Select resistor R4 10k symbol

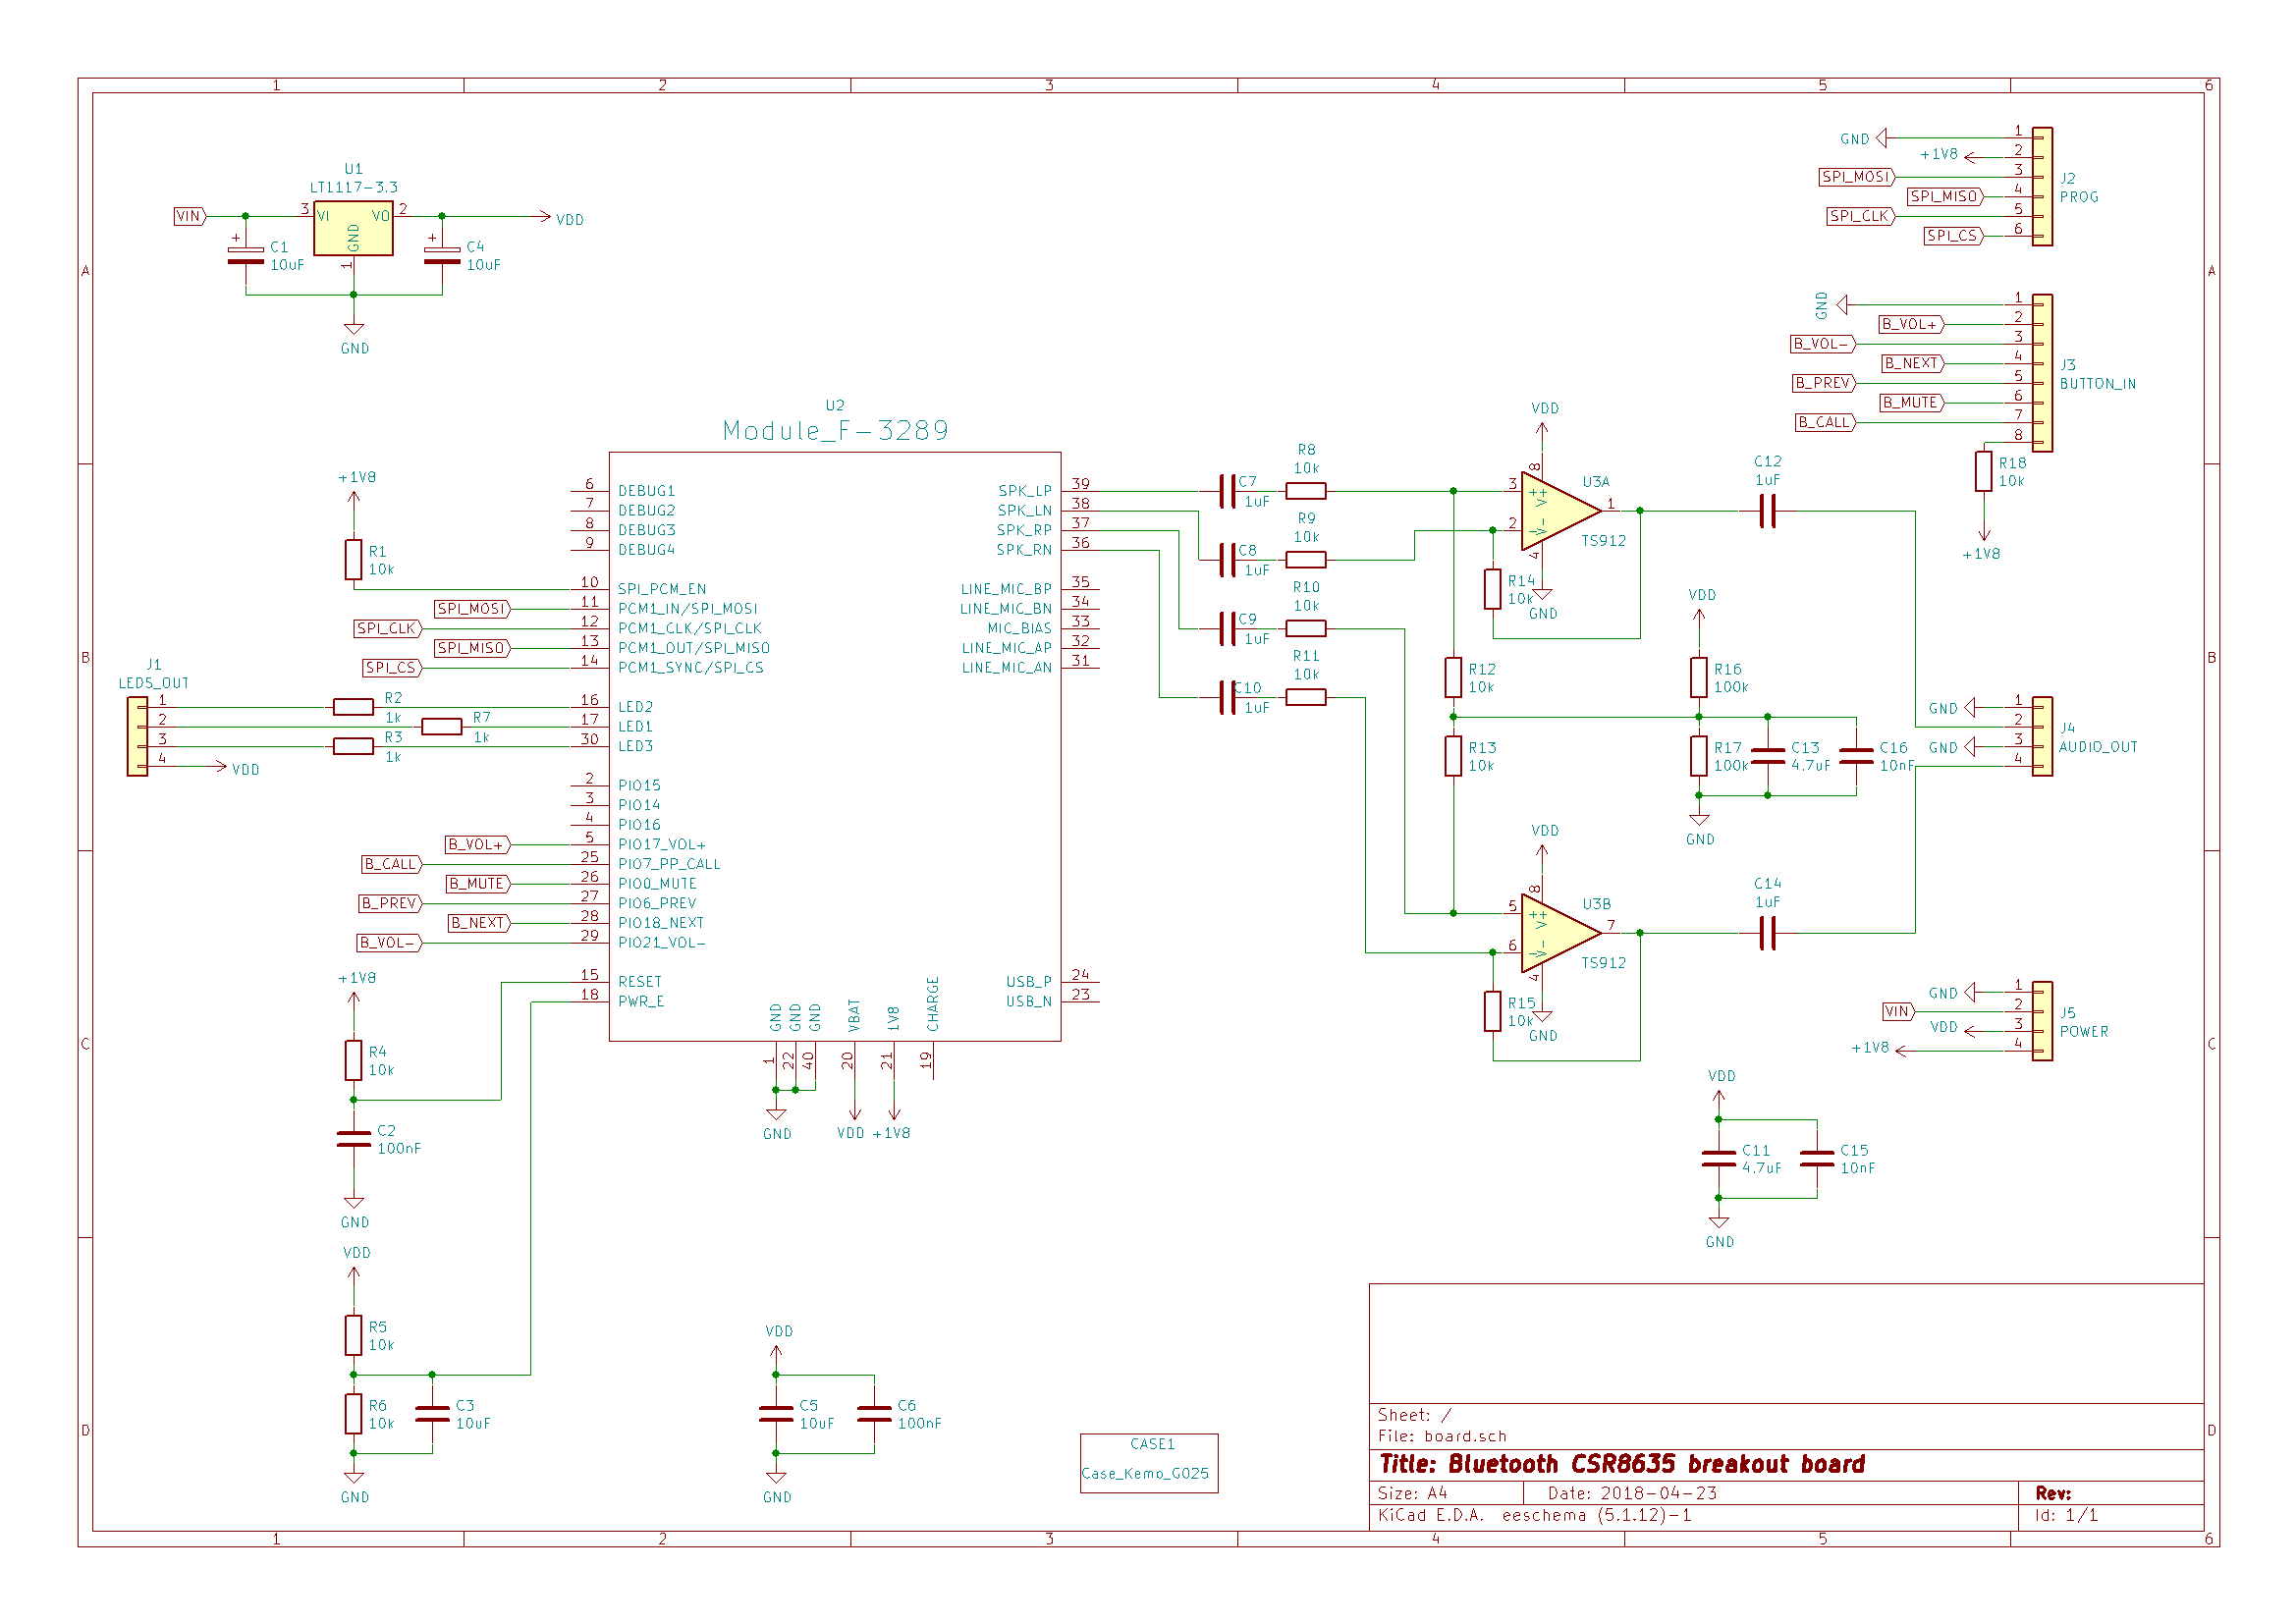(353, 1060)
